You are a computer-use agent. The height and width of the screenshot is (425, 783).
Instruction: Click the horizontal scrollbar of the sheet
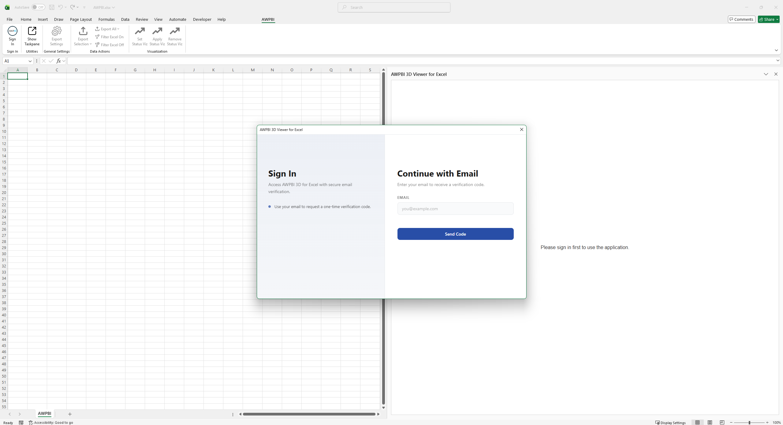tap(309, 414)
